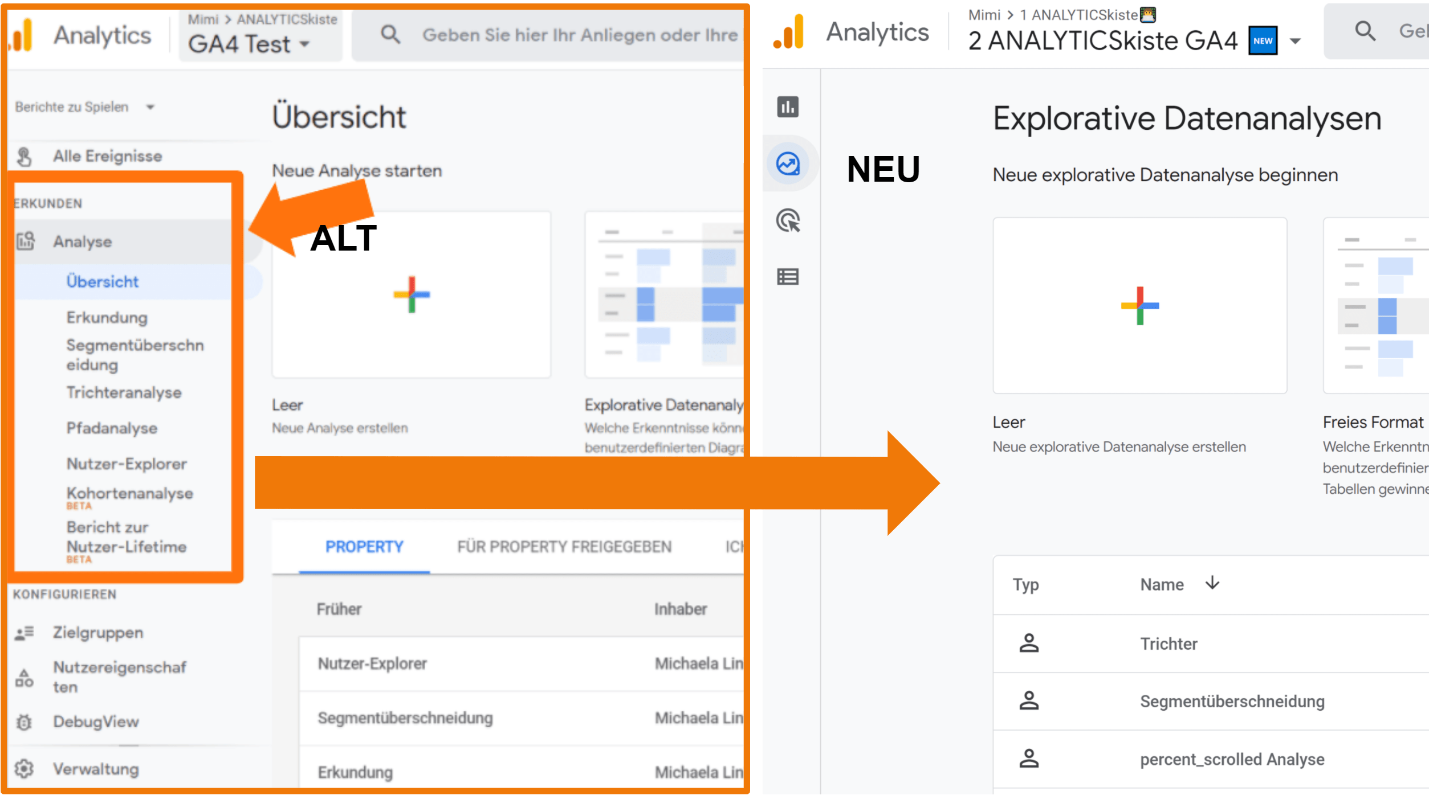
Task: Select the Explore icon in new navigation rail
Action: (x=788, y=163)
